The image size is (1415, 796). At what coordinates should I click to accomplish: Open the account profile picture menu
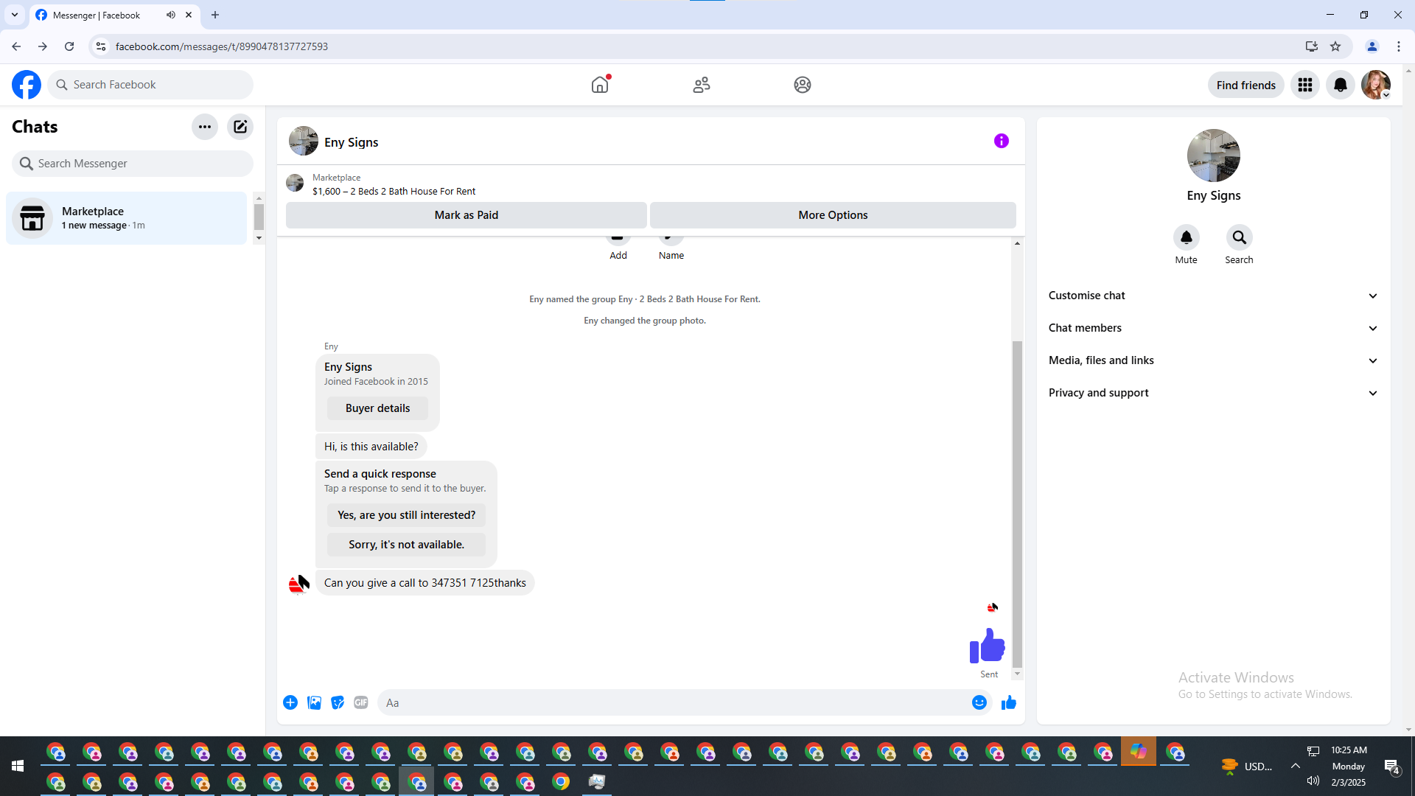coord(1376,85)
